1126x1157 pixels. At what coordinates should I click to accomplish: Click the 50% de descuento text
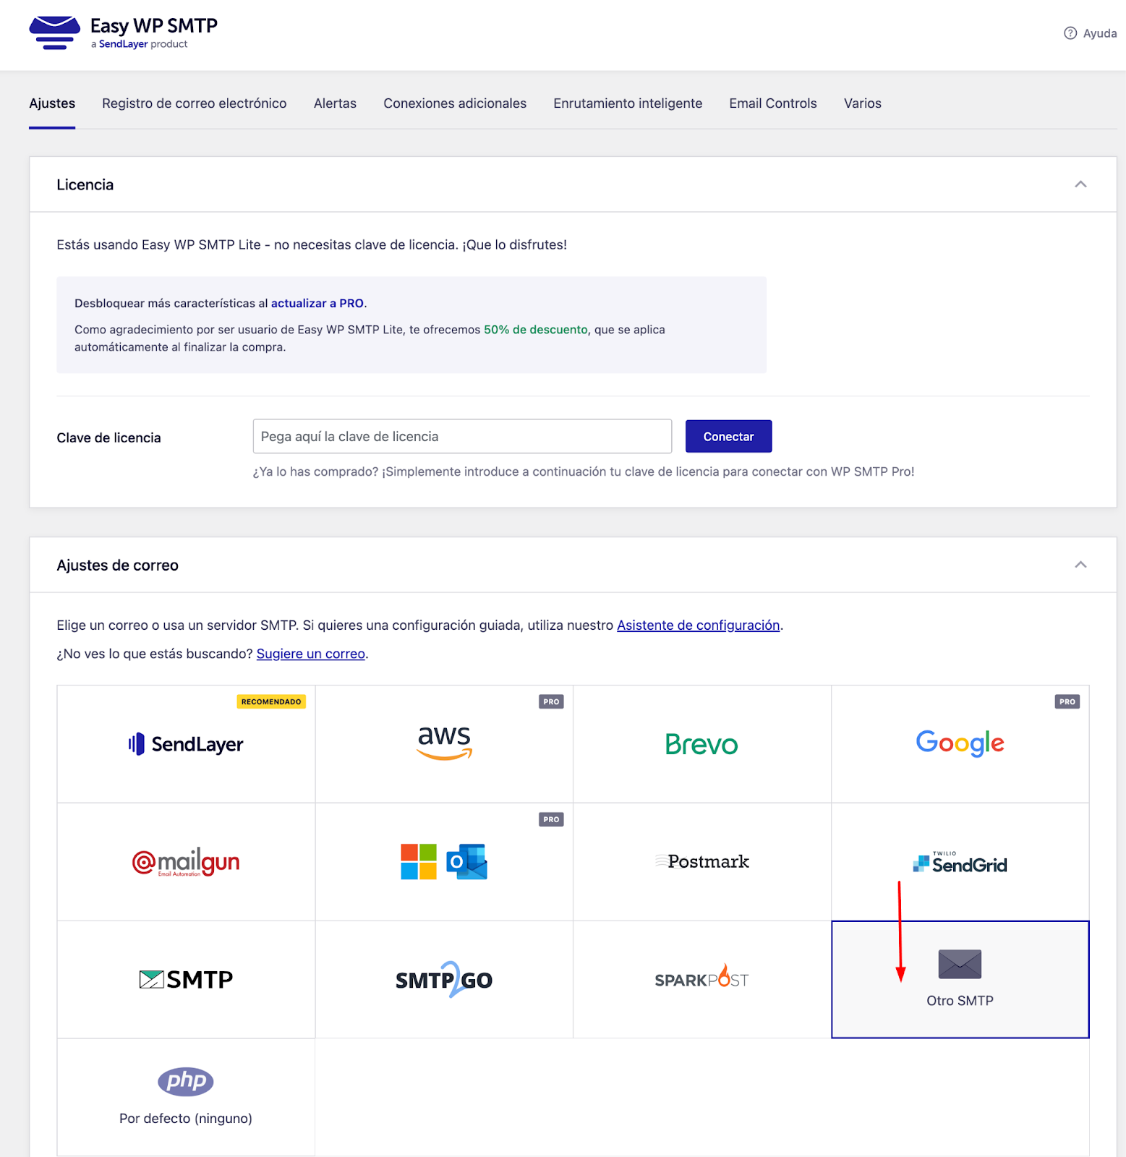point(536,330)
